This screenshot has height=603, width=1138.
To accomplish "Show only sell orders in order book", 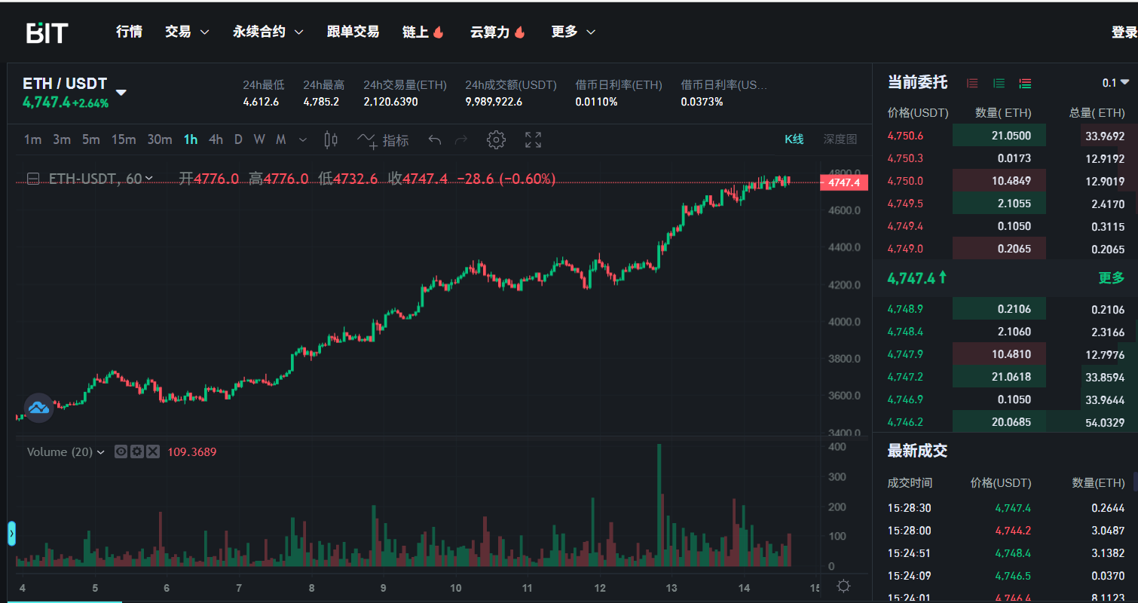I will [x=972, y=83].
